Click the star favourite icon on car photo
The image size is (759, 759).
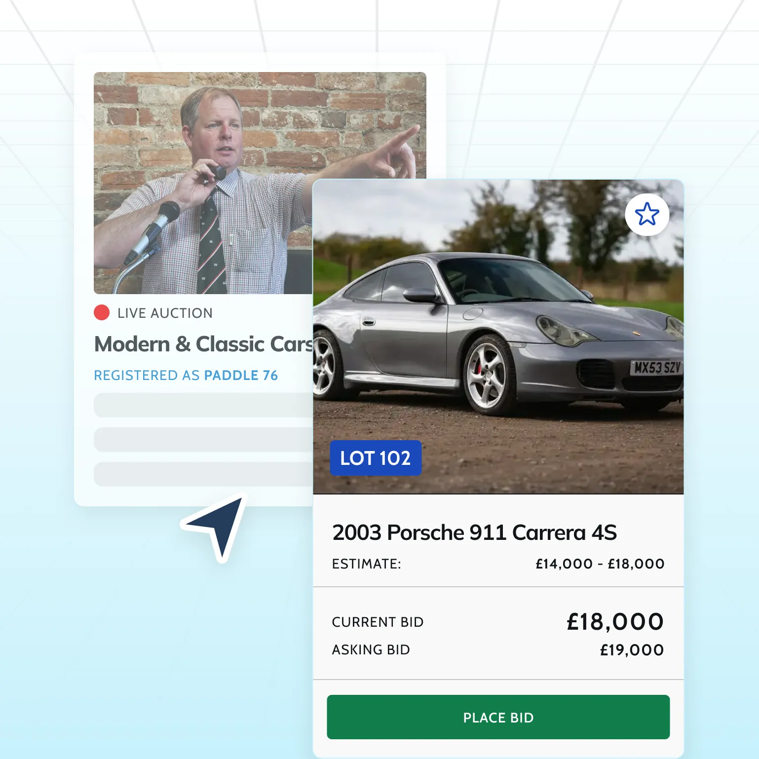pos(647,214)
